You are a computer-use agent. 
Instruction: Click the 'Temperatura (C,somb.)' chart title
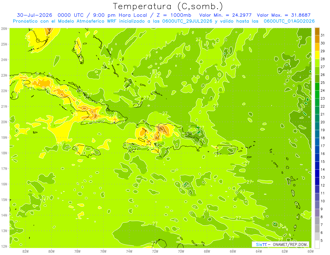coord(168,6)
